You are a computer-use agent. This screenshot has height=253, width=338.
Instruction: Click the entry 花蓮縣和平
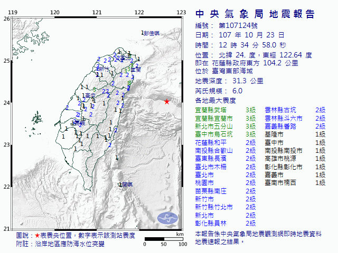(x=211, y=143)
